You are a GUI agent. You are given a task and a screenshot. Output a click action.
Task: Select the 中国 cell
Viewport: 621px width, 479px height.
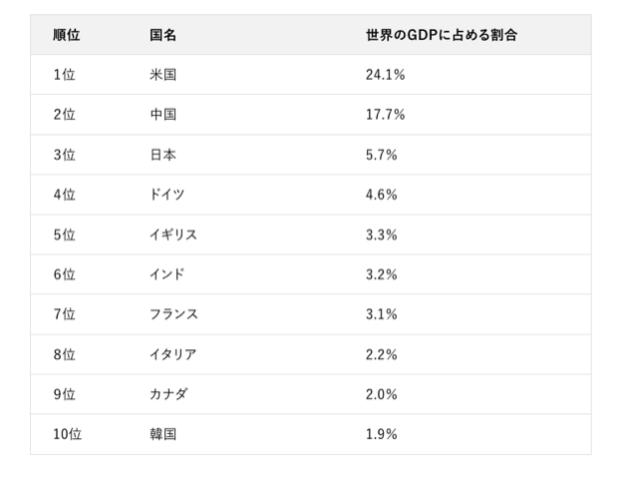(162, 115)
